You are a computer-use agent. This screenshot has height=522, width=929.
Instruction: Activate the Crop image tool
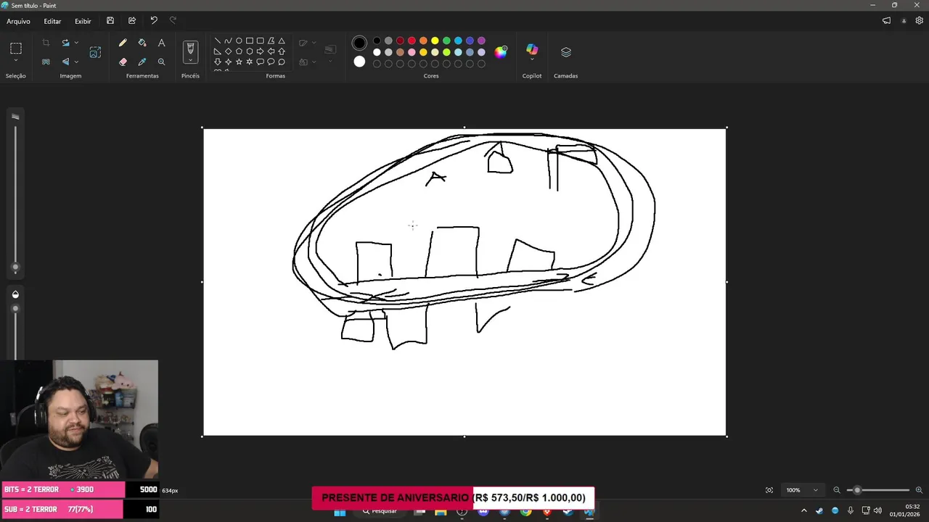(46, 43)
